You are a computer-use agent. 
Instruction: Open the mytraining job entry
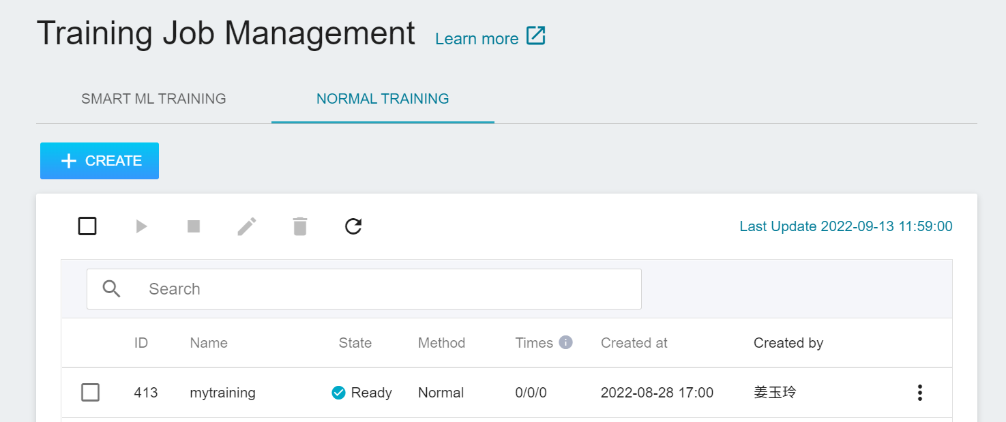point(223,393)
